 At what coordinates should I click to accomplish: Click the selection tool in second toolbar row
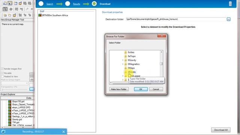(5, 9)
